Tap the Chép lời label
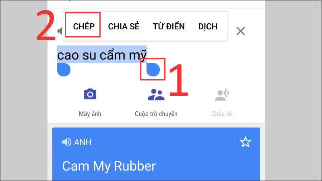Viewport: 322px width, 181px height. [222, 114]
